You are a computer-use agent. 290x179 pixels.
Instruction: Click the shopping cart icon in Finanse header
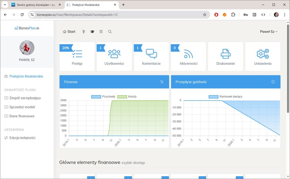tap(162, 82)
